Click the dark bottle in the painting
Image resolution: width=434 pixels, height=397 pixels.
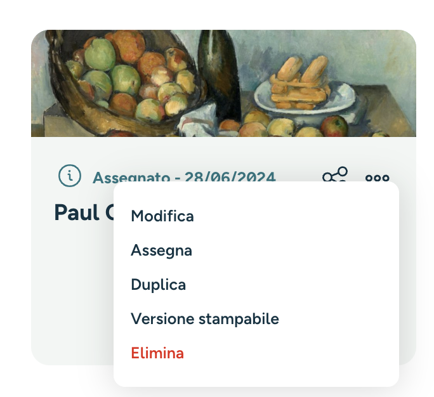click(x=220, y=75)
